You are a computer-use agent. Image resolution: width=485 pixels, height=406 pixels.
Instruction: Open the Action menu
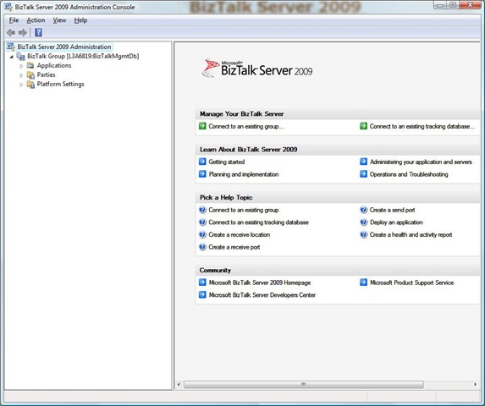pos(36,20)
